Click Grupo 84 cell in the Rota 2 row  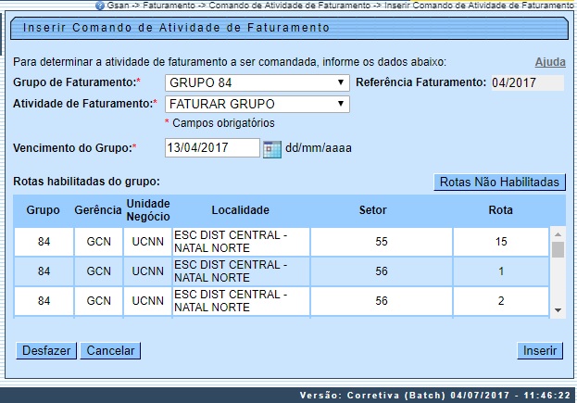coord(44,301)
